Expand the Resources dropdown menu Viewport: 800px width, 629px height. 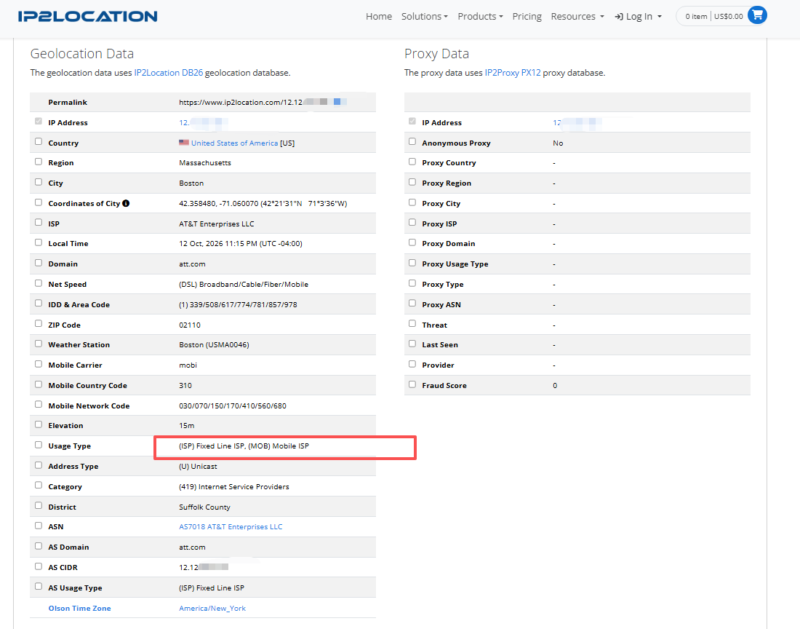pyautogui.click(x=577, y=16)
